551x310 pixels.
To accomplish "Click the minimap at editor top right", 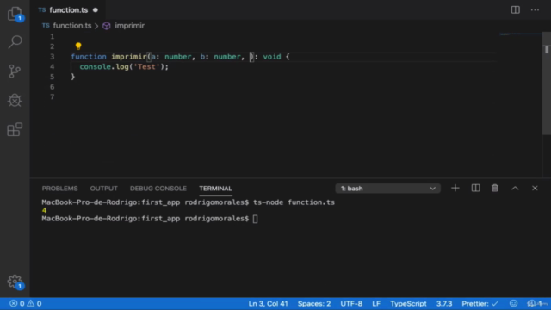I will click(520, 34).
